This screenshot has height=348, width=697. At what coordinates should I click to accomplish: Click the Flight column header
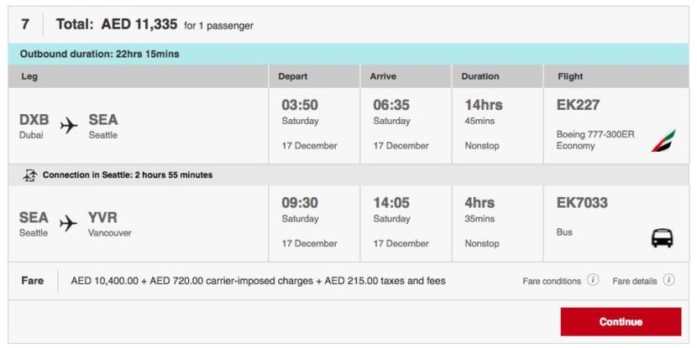point(570,76)
